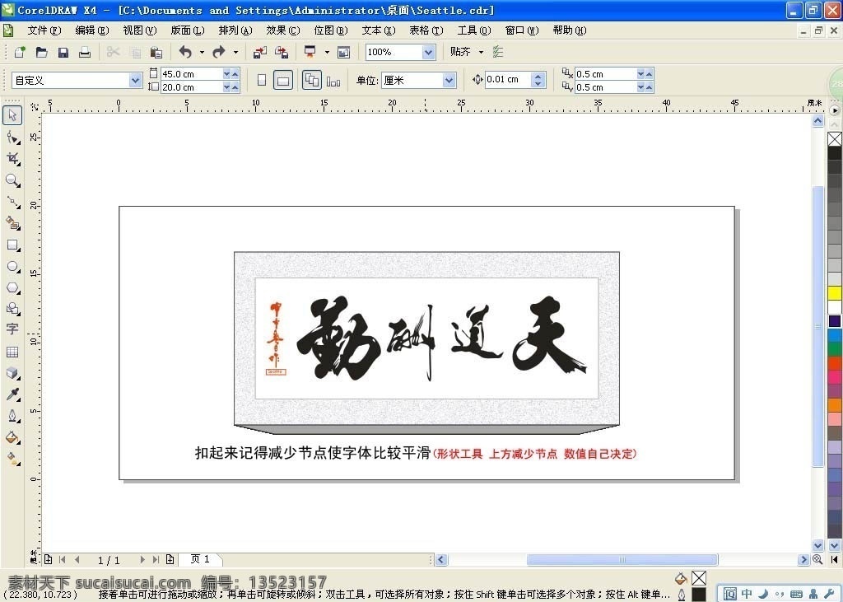
Task: Select the Table tool
Action: pos(12,352)
